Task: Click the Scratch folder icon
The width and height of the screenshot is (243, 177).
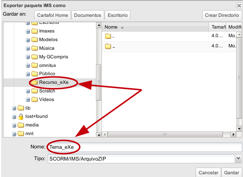Action: [x=34, y=91]
